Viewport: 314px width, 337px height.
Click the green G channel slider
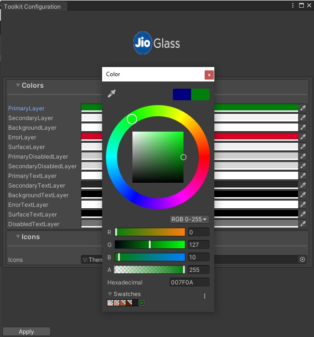click(150, 244)
